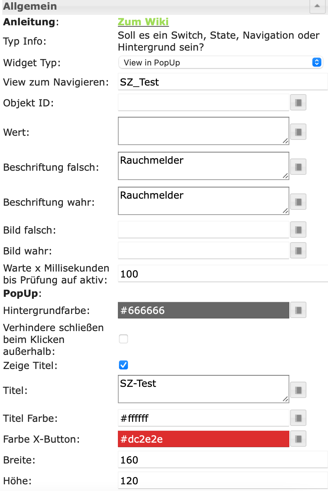Open the color picker icon for Farbe X-Button
Image resolution: width=328 pixels, height=491 pixels.
coord(298,439)
